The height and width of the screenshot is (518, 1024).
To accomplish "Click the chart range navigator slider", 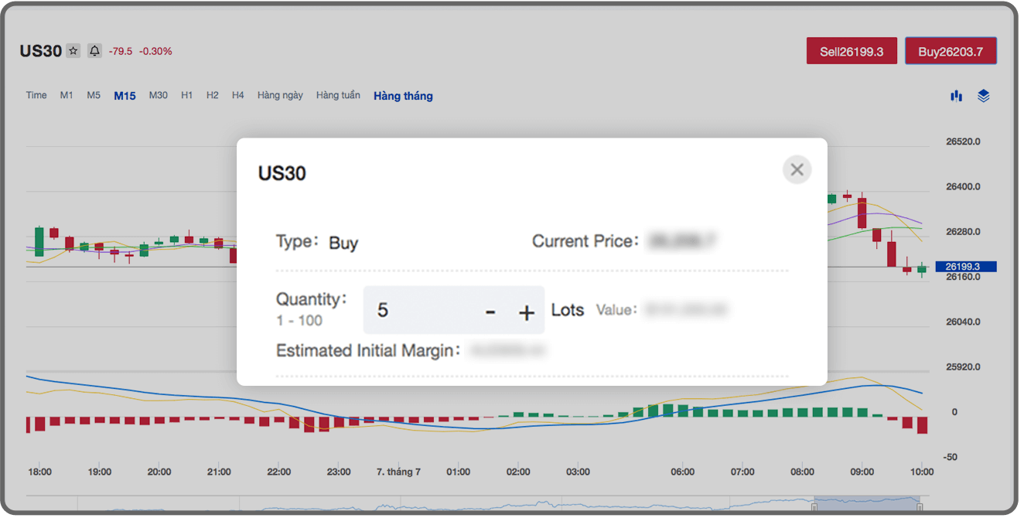I will pos(866,505).
